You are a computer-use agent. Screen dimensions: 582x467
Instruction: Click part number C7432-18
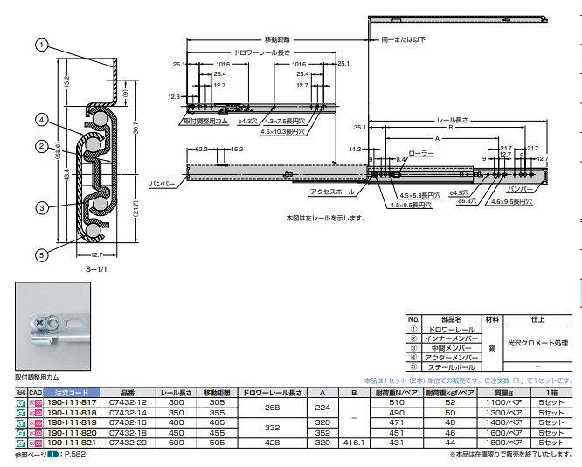(x=128, y=433)
